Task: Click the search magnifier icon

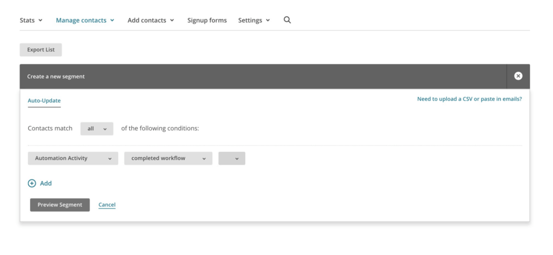Action: (x=287, y=20)
